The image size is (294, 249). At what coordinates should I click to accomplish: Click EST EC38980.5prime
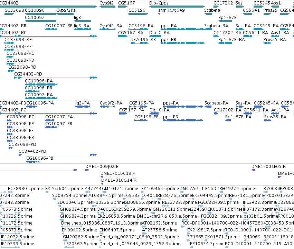25,189
